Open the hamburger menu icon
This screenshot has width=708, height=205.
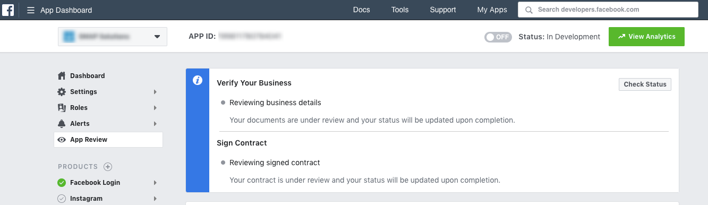click(31, 10)
